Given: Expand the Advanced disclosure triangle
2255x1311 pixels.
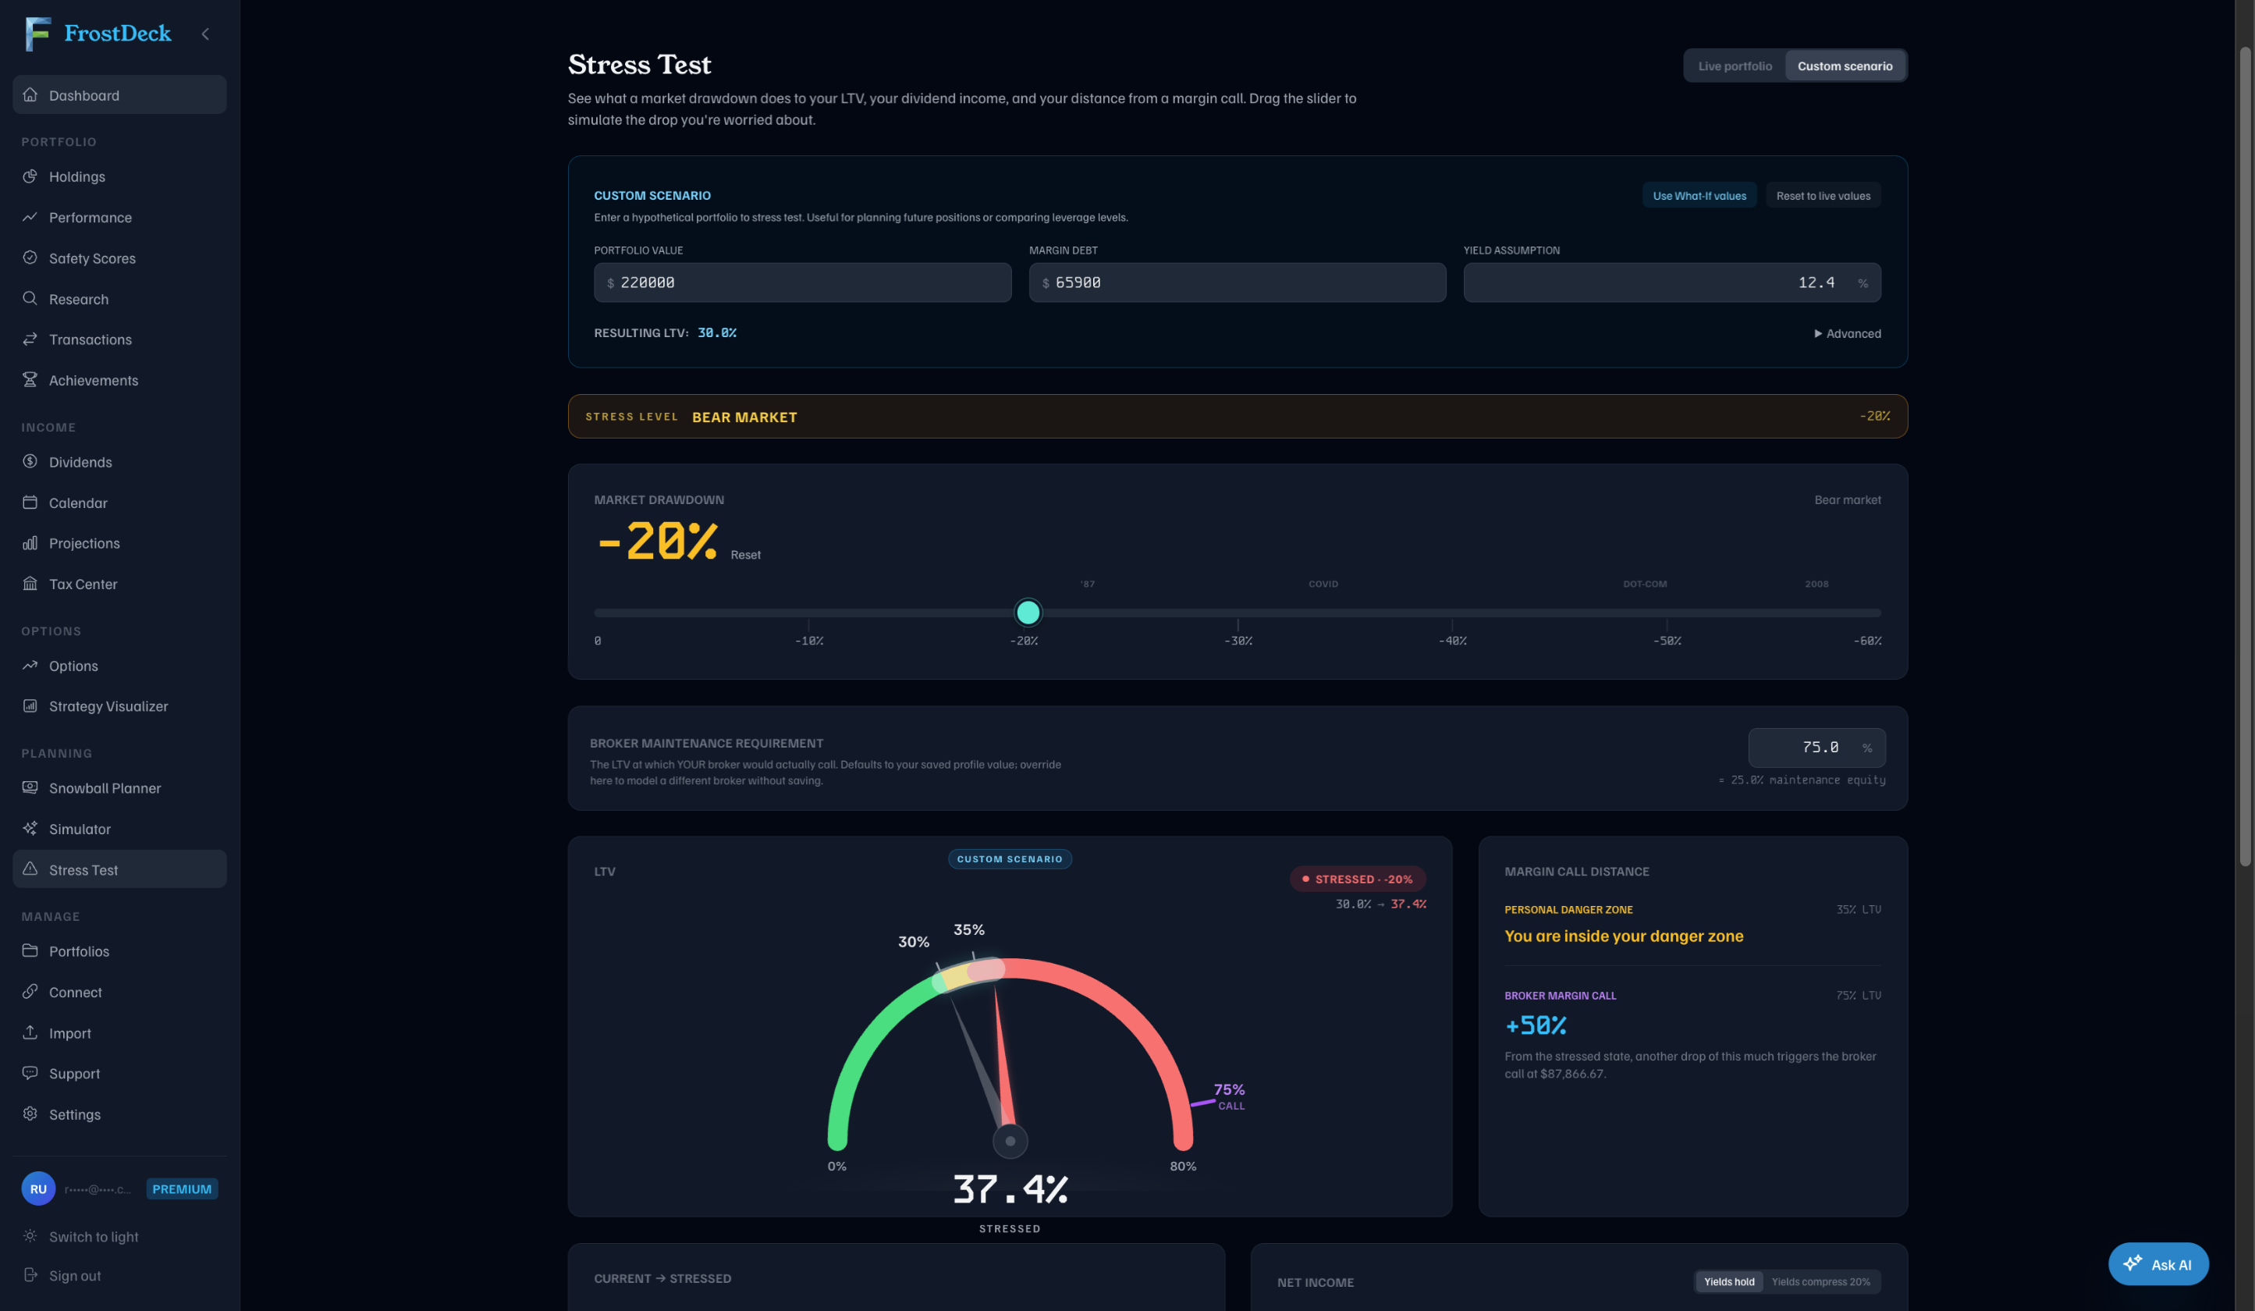Looking at the screenshot, I should point(1817,334).
